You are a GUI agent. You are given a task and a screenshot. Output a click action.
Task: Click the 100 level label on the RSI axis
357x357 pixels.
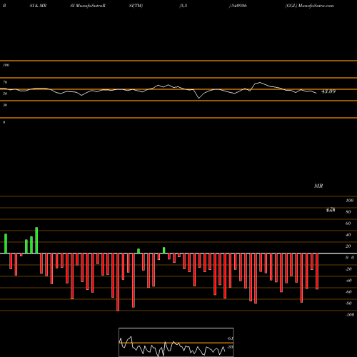click(6, 65)
